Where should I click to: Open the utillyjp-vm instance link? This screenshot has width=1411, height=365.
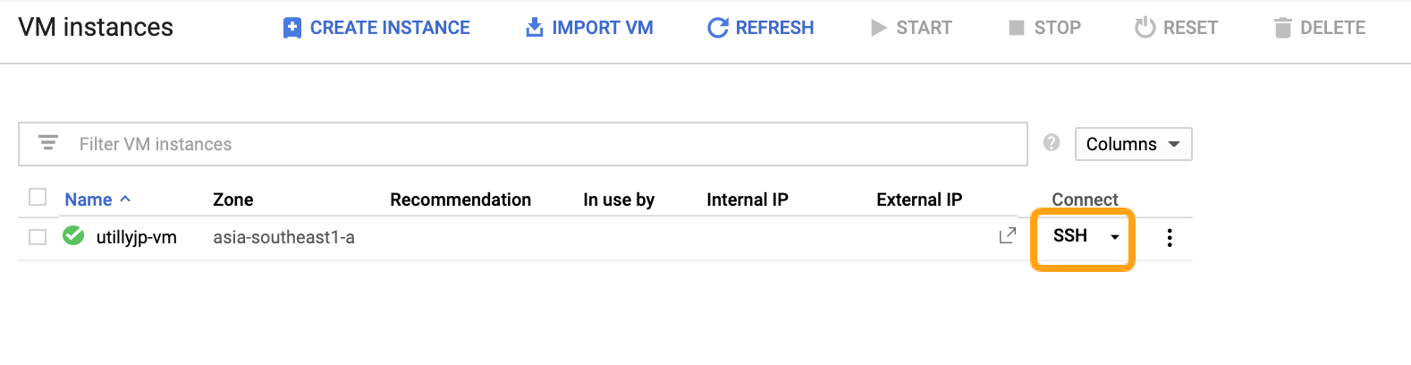click(136, 237)
